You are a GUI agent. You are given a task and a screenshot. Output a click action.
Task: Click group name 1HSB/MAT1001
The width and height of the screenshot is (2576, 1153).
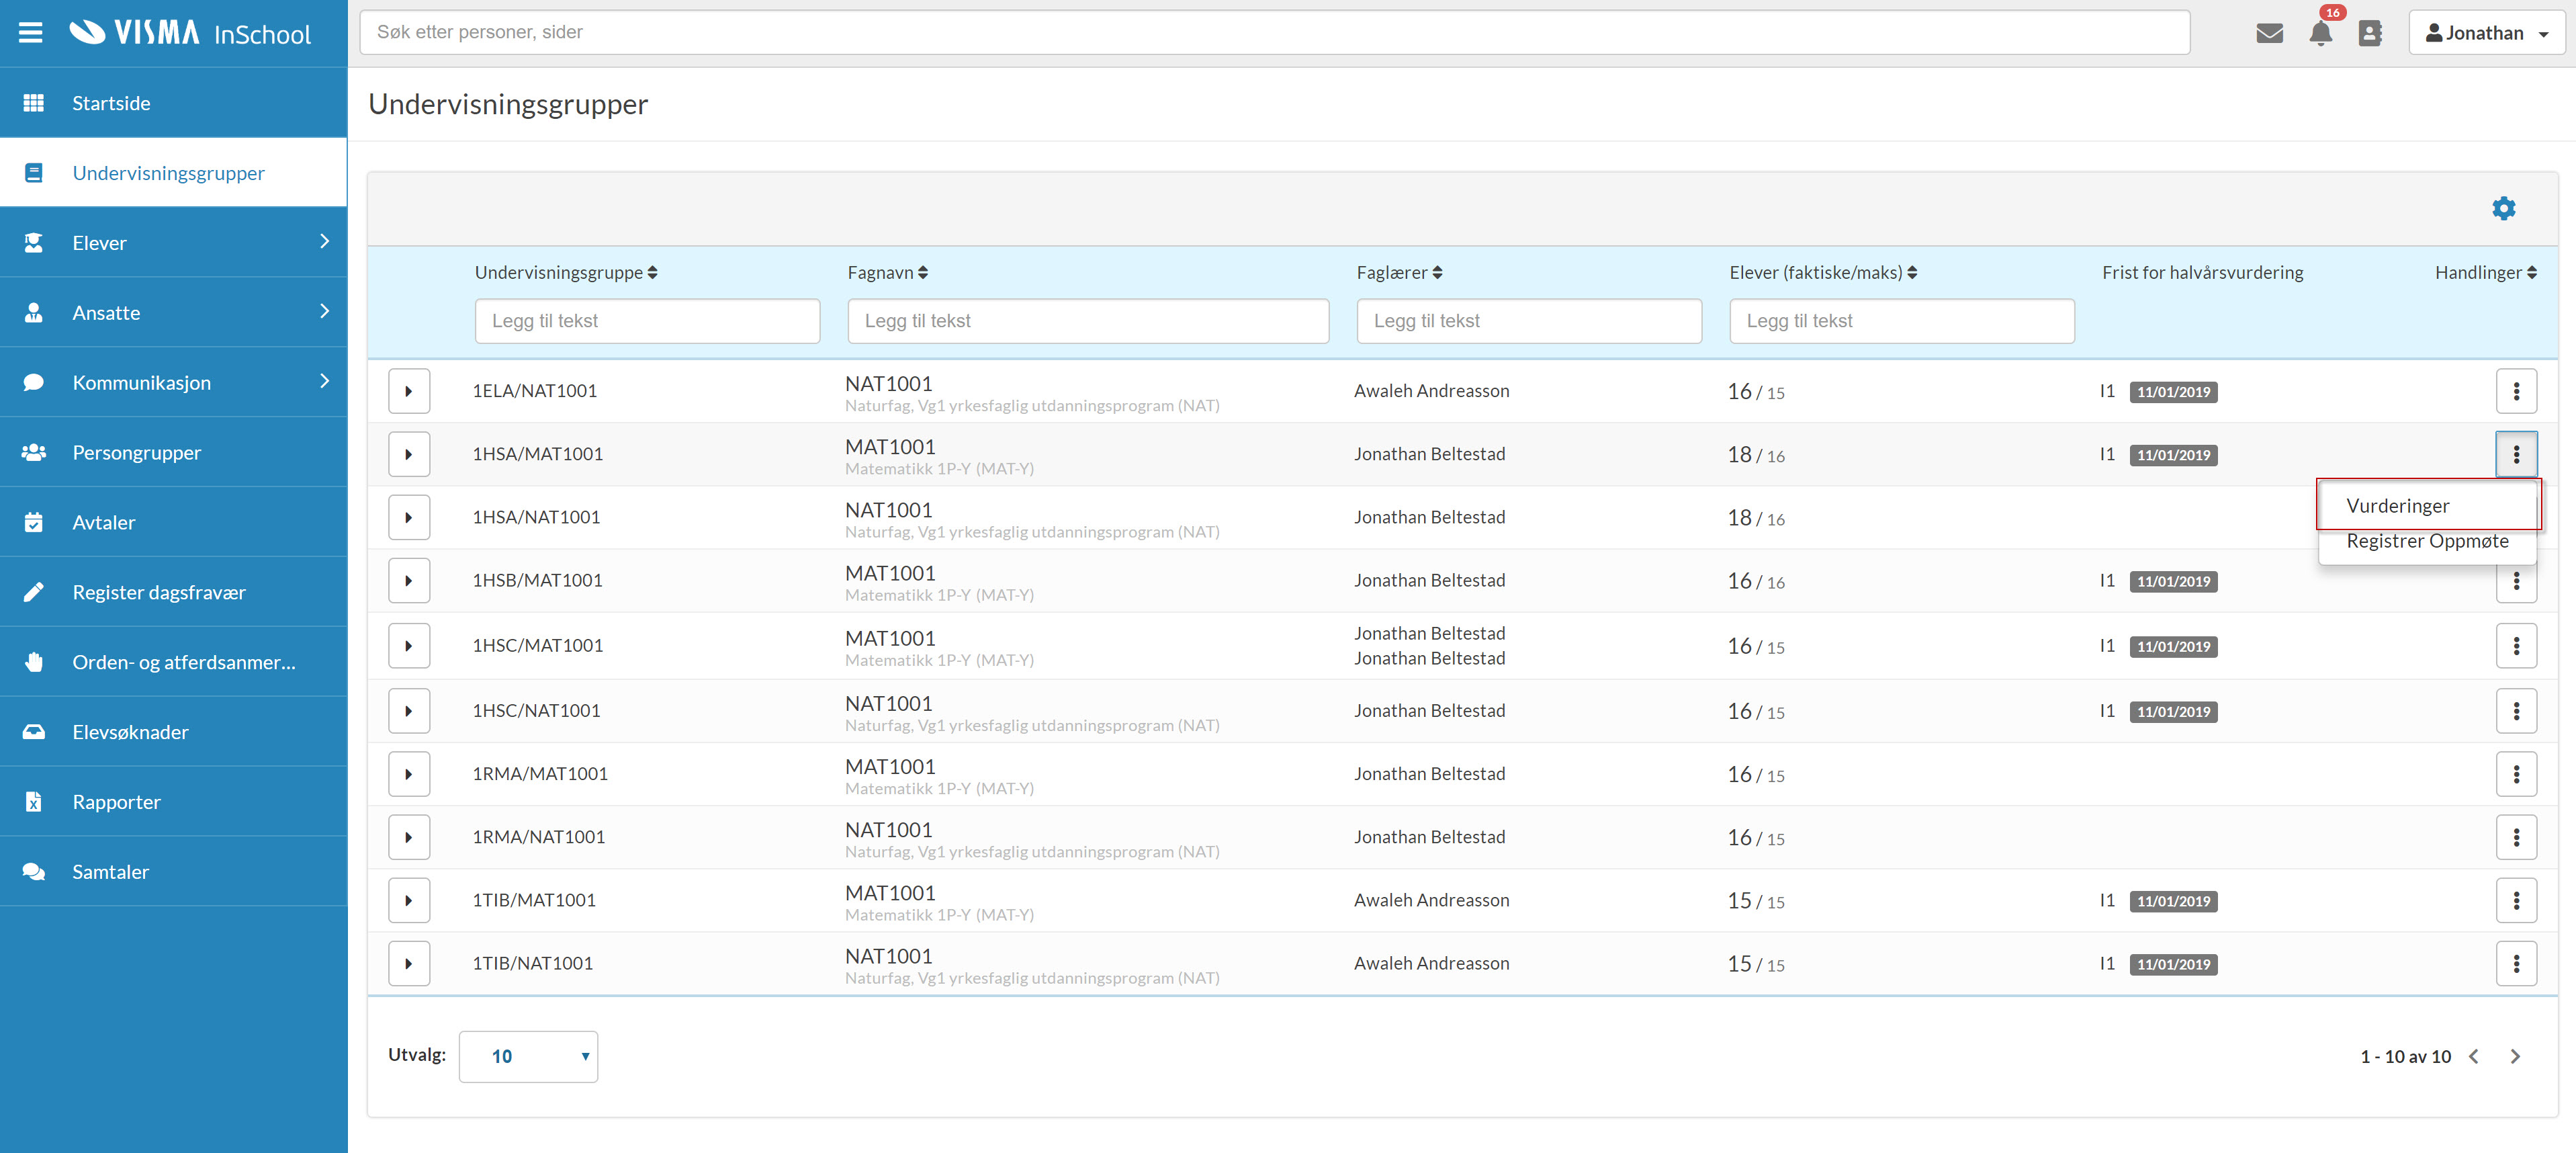tap(537, 580)
